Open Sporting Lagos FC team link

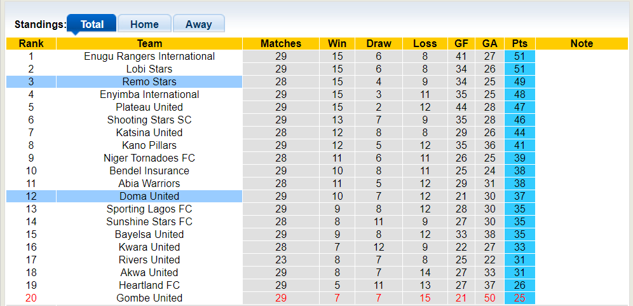tap(149, 209)
